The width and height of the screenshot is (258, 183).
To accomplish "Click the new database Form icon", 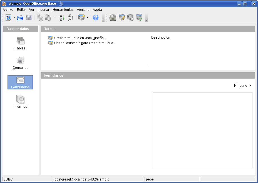I will [x=81, y=17].
